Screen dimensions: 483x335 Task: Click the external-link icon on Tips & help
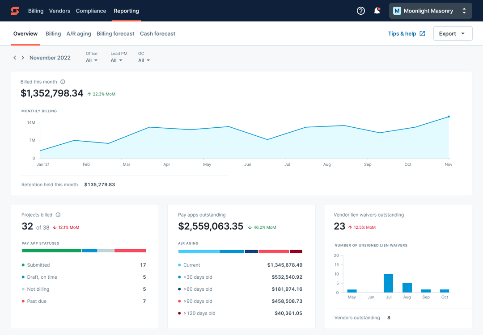click(x=422, y=33)
